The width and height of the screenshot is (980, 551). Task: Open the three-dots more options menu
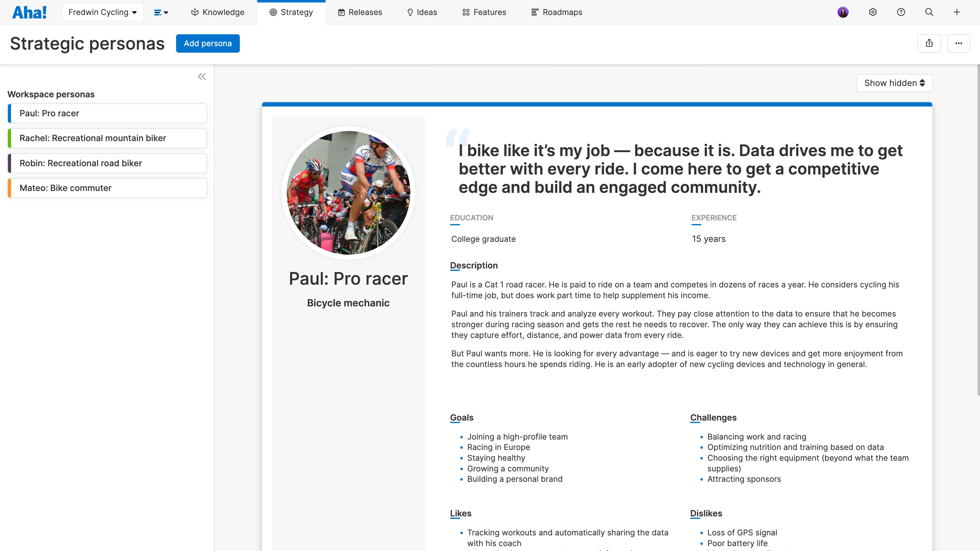click(958, 43)
